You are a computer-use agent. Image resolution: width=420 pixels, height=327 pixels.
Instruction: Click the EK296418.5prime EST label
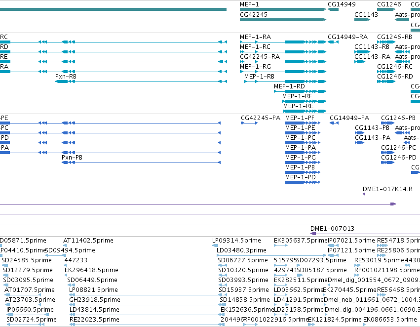pos(91,270)
